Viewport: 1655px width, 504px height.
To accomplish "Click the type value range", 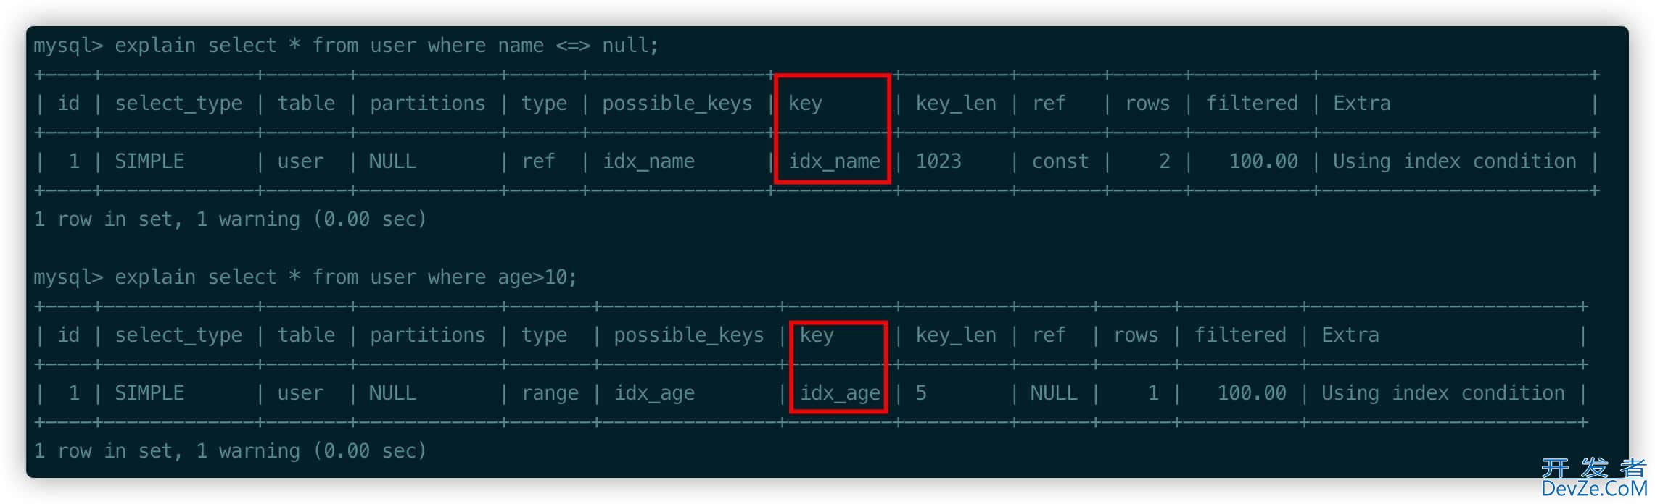I will pos(550,393).
